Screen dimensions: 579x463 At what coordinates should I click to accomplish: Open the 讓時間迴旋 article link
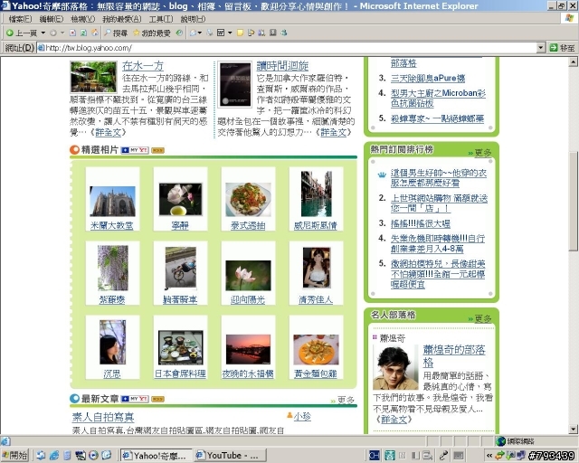tap(282, 66)
